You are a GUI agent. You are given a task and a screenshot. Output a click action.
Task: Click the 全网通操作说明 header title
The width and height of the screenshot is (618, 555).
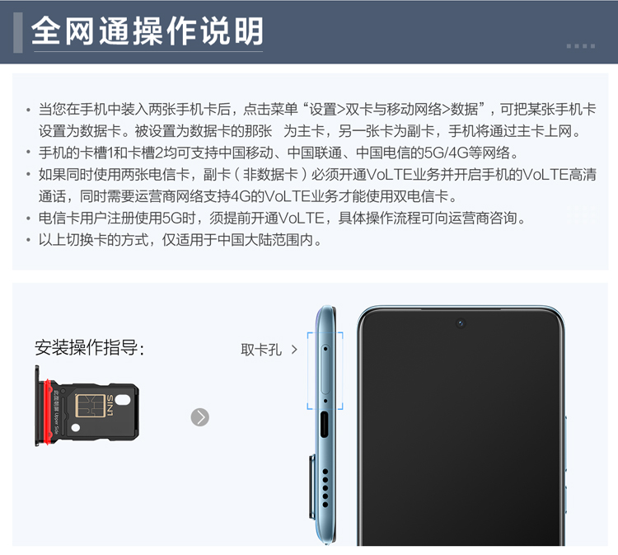click(147, 31)
